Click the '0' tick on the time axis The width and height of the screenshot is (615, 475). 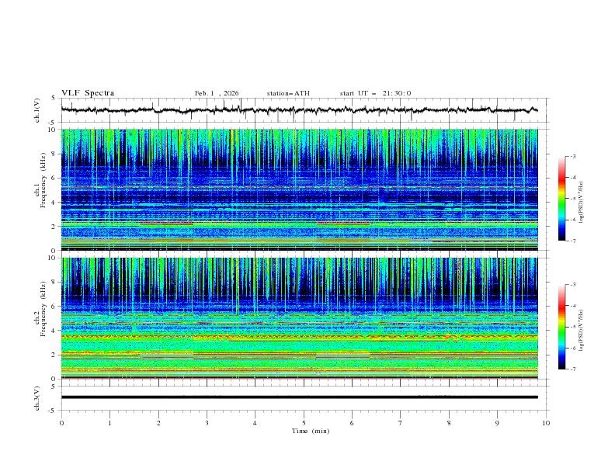pyautogui.click(x=61, y=423)
